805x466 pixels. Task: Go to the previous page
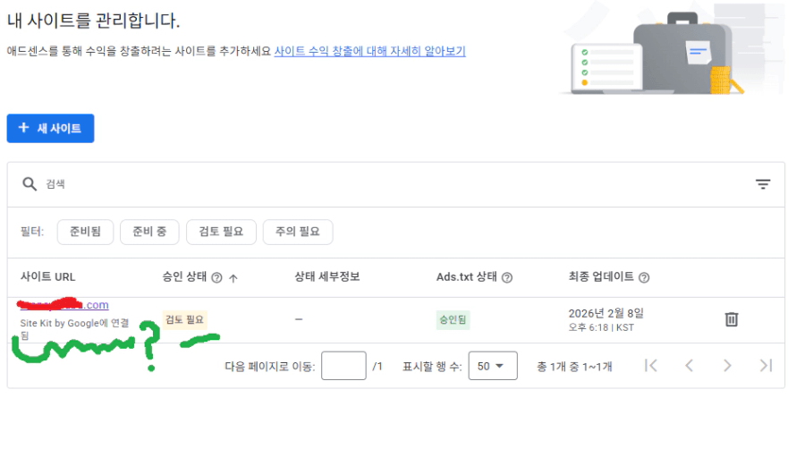pos(689,366)
